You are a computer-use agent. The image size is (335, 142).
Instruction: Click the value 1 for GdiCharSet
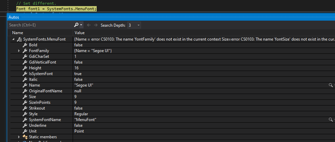pyautogui.click(x=75, y=56)
